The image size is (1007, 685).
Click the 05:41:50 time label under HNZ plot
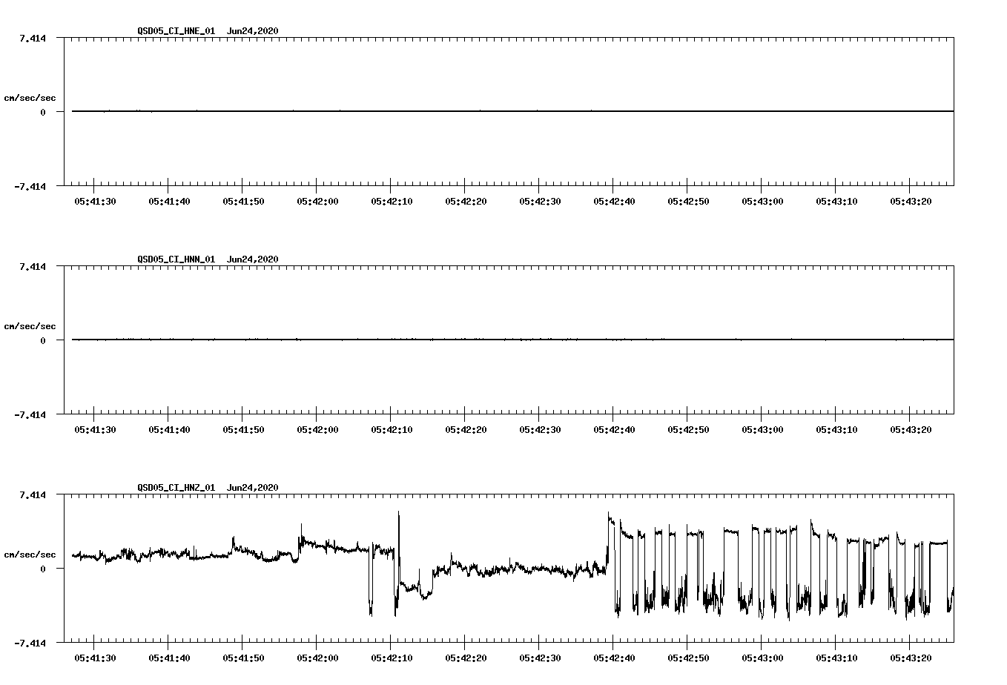243,658
